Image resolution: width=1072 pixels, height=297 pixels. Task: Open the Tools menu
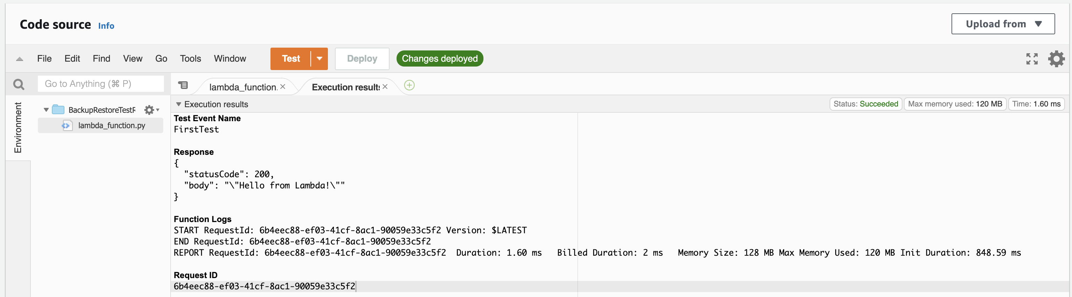190,58
